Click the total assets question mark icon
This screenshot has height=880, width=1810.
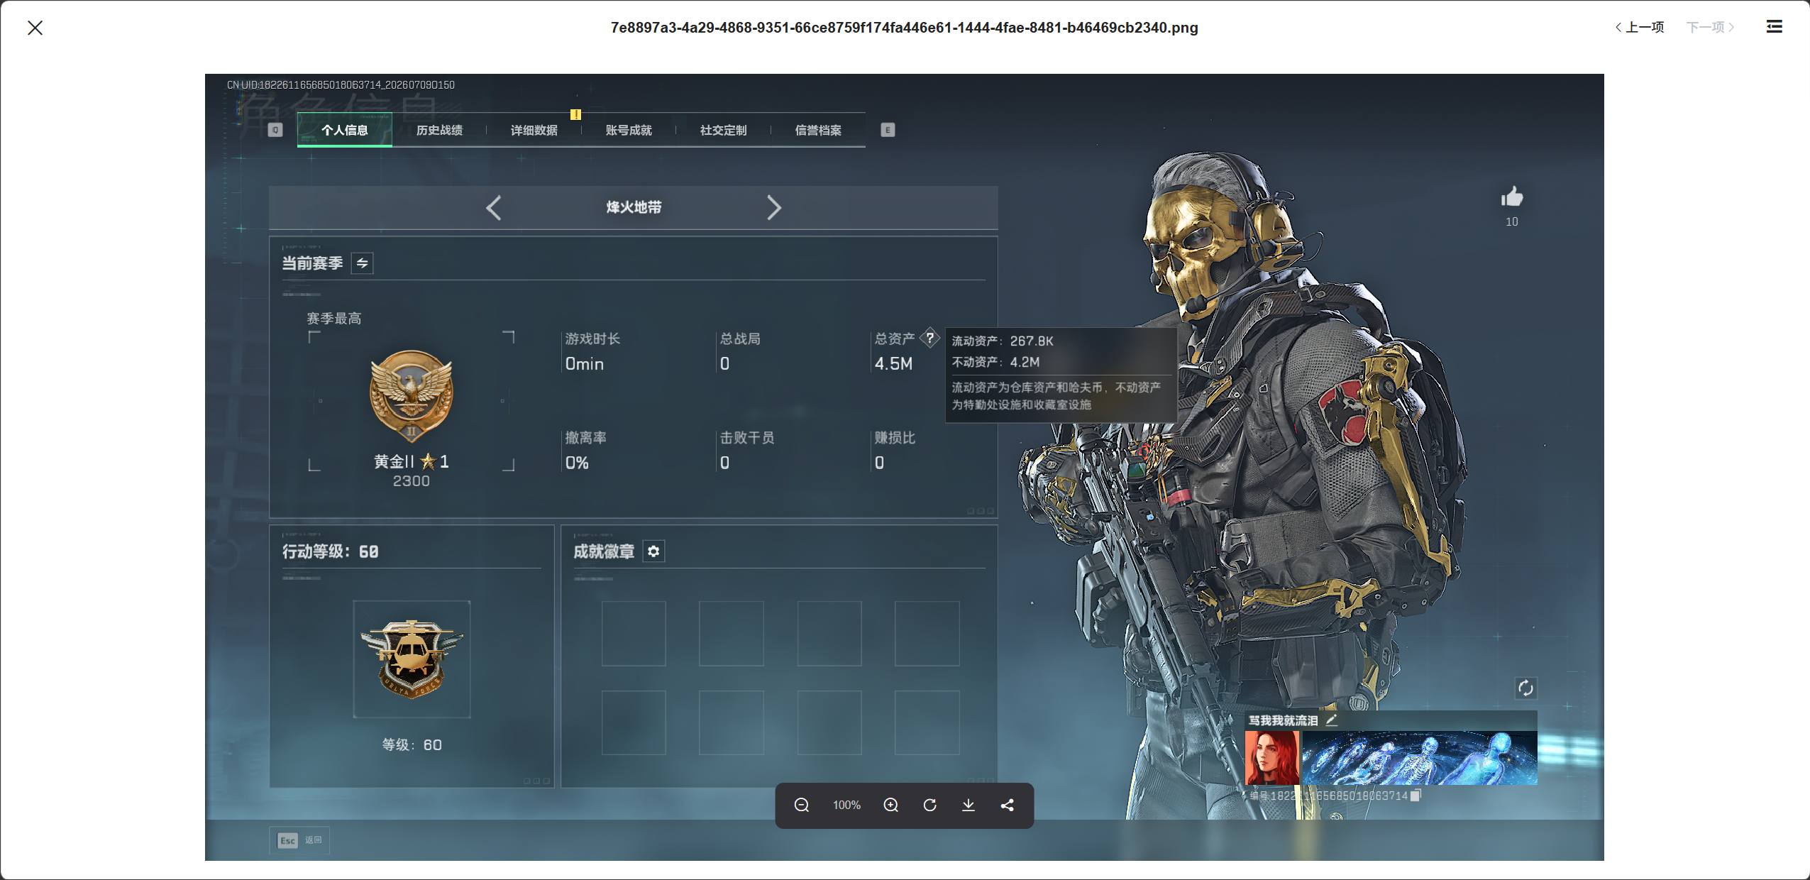coord(929,338)
